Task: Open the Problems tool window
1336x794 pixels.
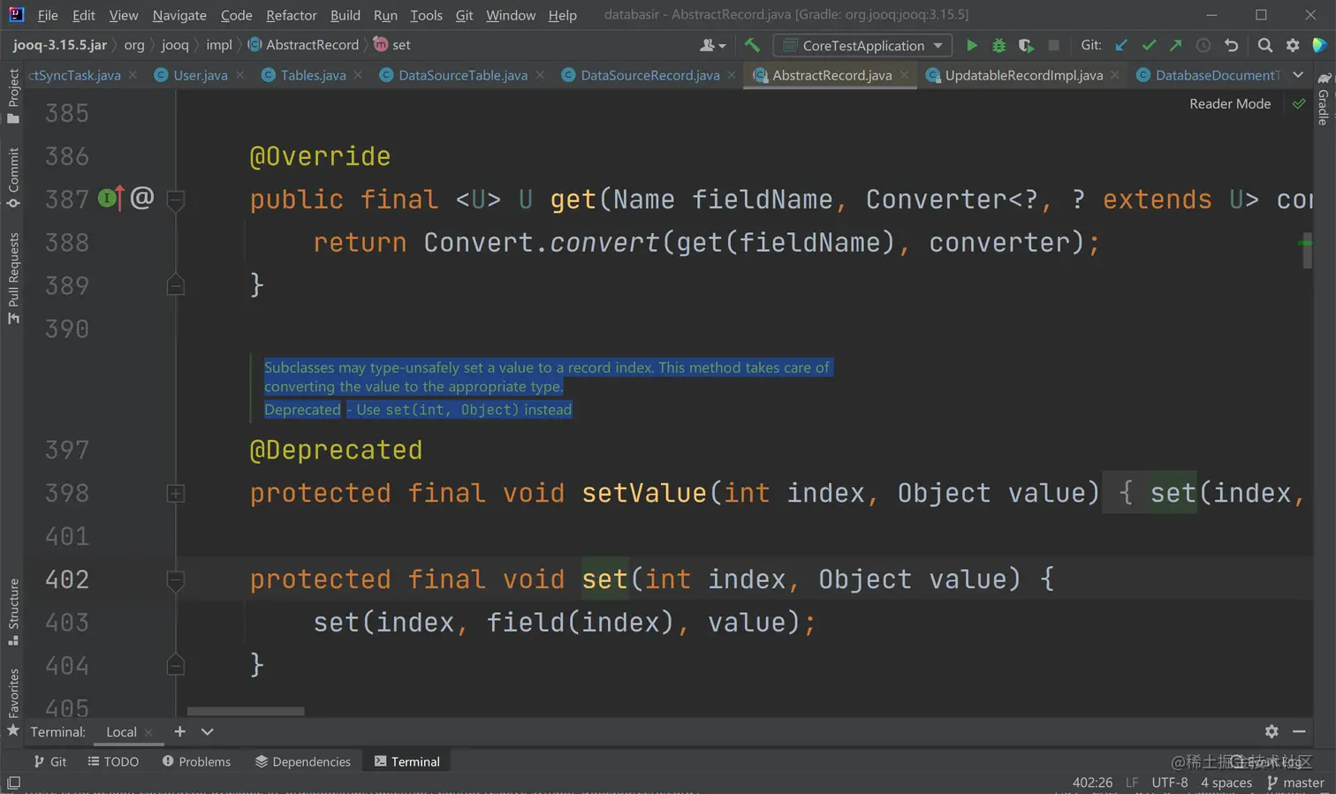Action: point(196,761)
